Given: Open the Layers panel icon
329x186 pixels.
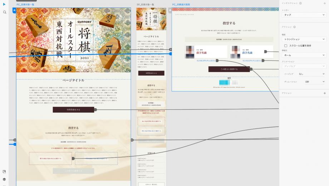Looking at the screenshot, I should [x=4, y=179].
